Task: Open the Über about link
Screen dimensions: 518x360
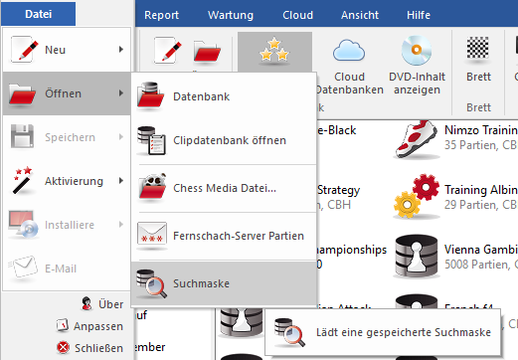Action: pos(110,304)
